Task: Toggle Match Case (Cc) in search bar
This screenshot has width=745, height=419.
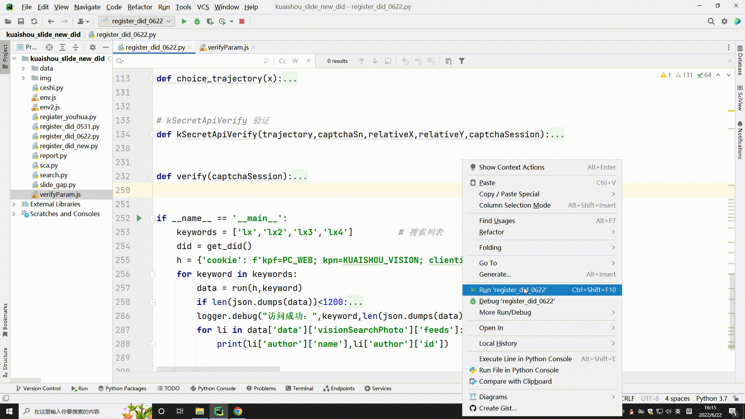Action: pyautogui.click(x=282, y=61)
